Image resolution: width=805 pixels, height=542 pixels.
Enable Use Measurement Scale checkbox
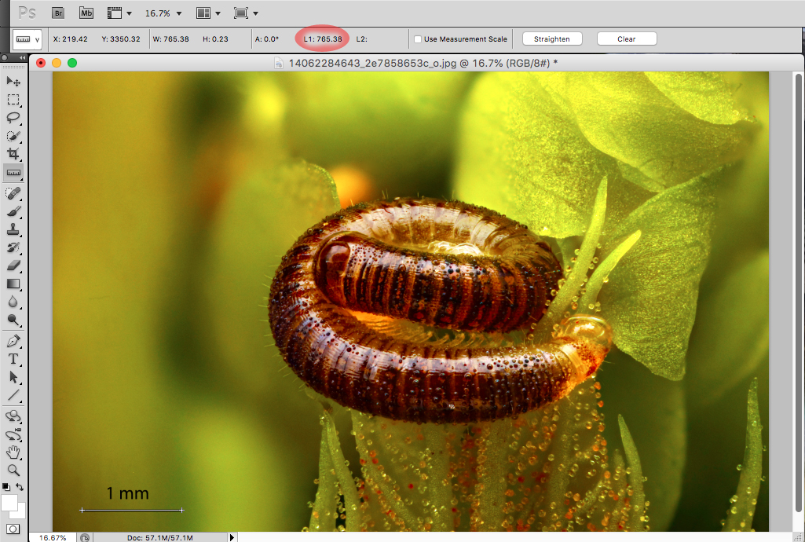[x=418, y=39]
